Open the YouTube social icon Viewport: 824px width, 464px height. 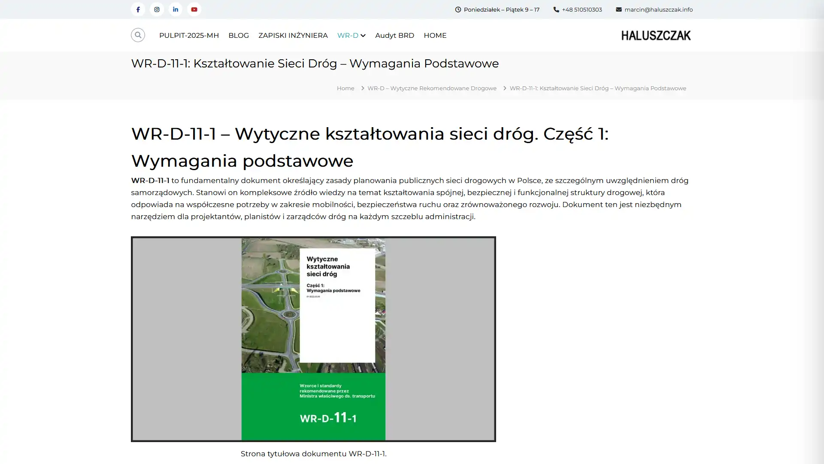(x=194, y=9)
